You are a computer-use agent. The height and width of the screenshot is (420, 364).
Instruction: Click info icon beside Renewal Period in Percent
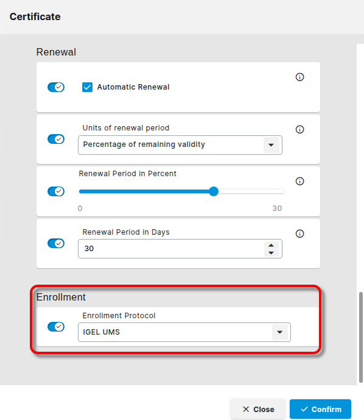tap(299, 181)
